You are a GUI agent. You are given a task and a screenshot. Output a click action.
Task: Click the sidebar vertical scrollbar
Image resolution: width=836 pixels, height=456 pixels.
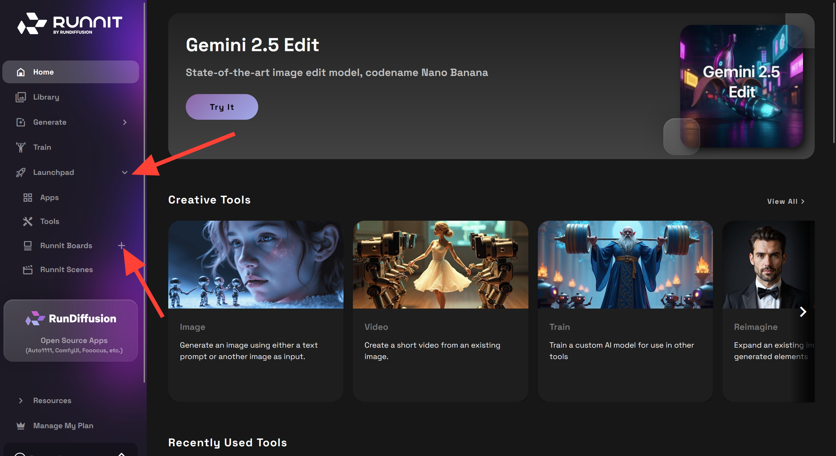[144, 192]
